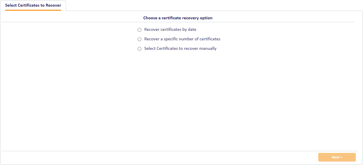This screenshot has width=363, height=165.
Task: Click "Select Certificates to recover manually" label text
Action: click(x=180, y=48)
